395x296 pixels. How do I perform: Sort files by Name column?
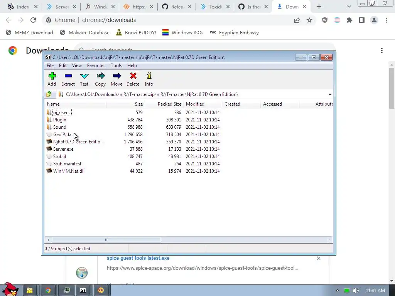pos(75,104)
